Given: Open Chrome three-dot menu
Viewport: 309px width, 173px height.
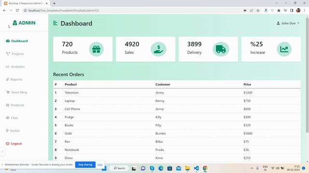Looking at the screenshot, I should (x=305, y=11).
